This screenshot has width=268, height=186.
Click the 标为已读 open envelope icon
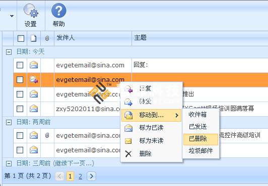coord(128,128)
